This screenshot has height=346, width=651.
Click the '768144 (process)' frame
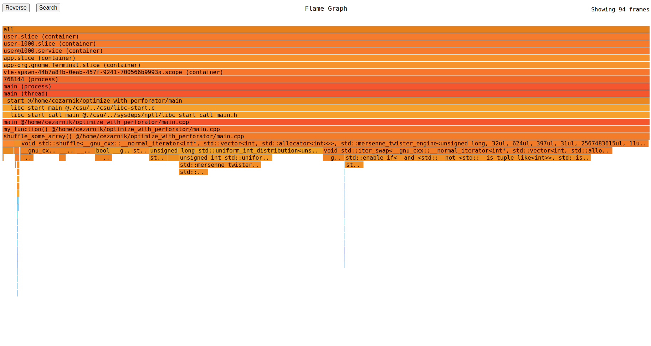click(321, 79)
